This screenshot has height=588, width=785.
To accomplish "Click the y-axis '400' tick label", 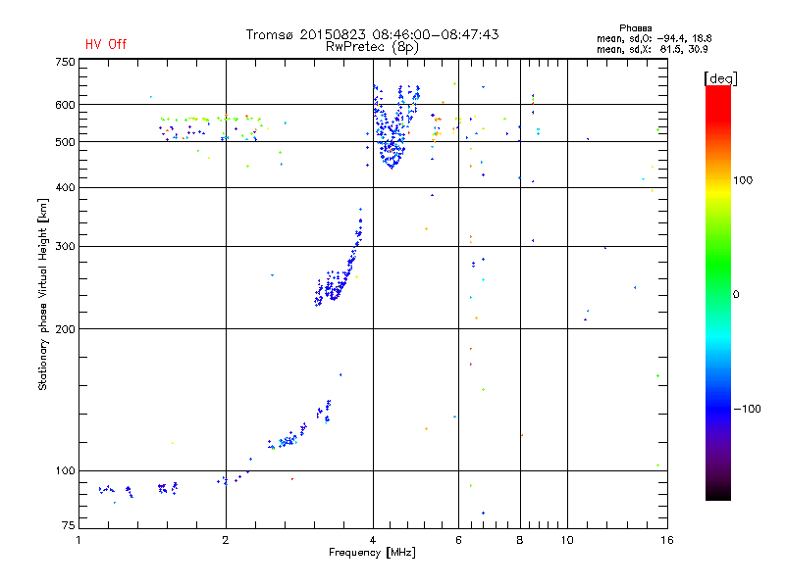I will 65,187.
